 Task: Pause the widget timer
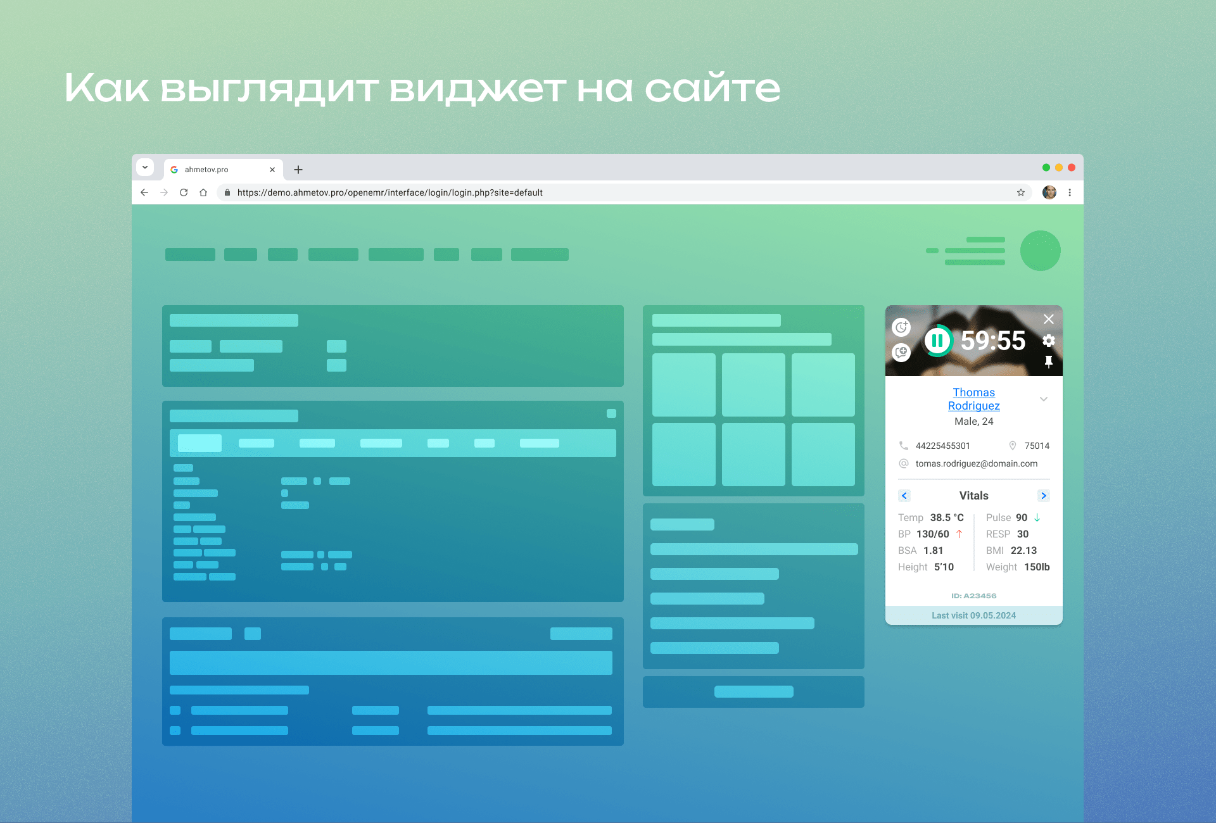point(938,341)
